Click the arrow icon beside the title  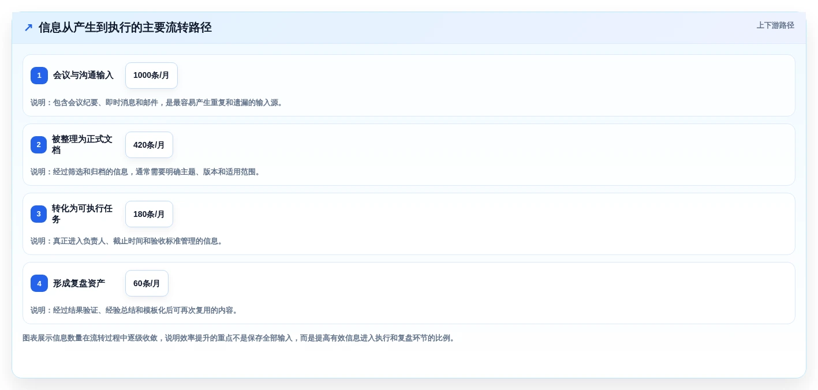(28, 28)
